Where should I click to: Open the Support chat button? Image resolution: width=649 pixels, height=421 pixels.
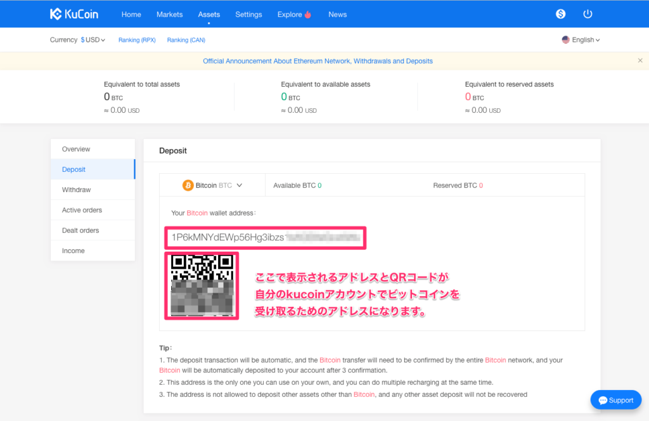tap(616, 400)
